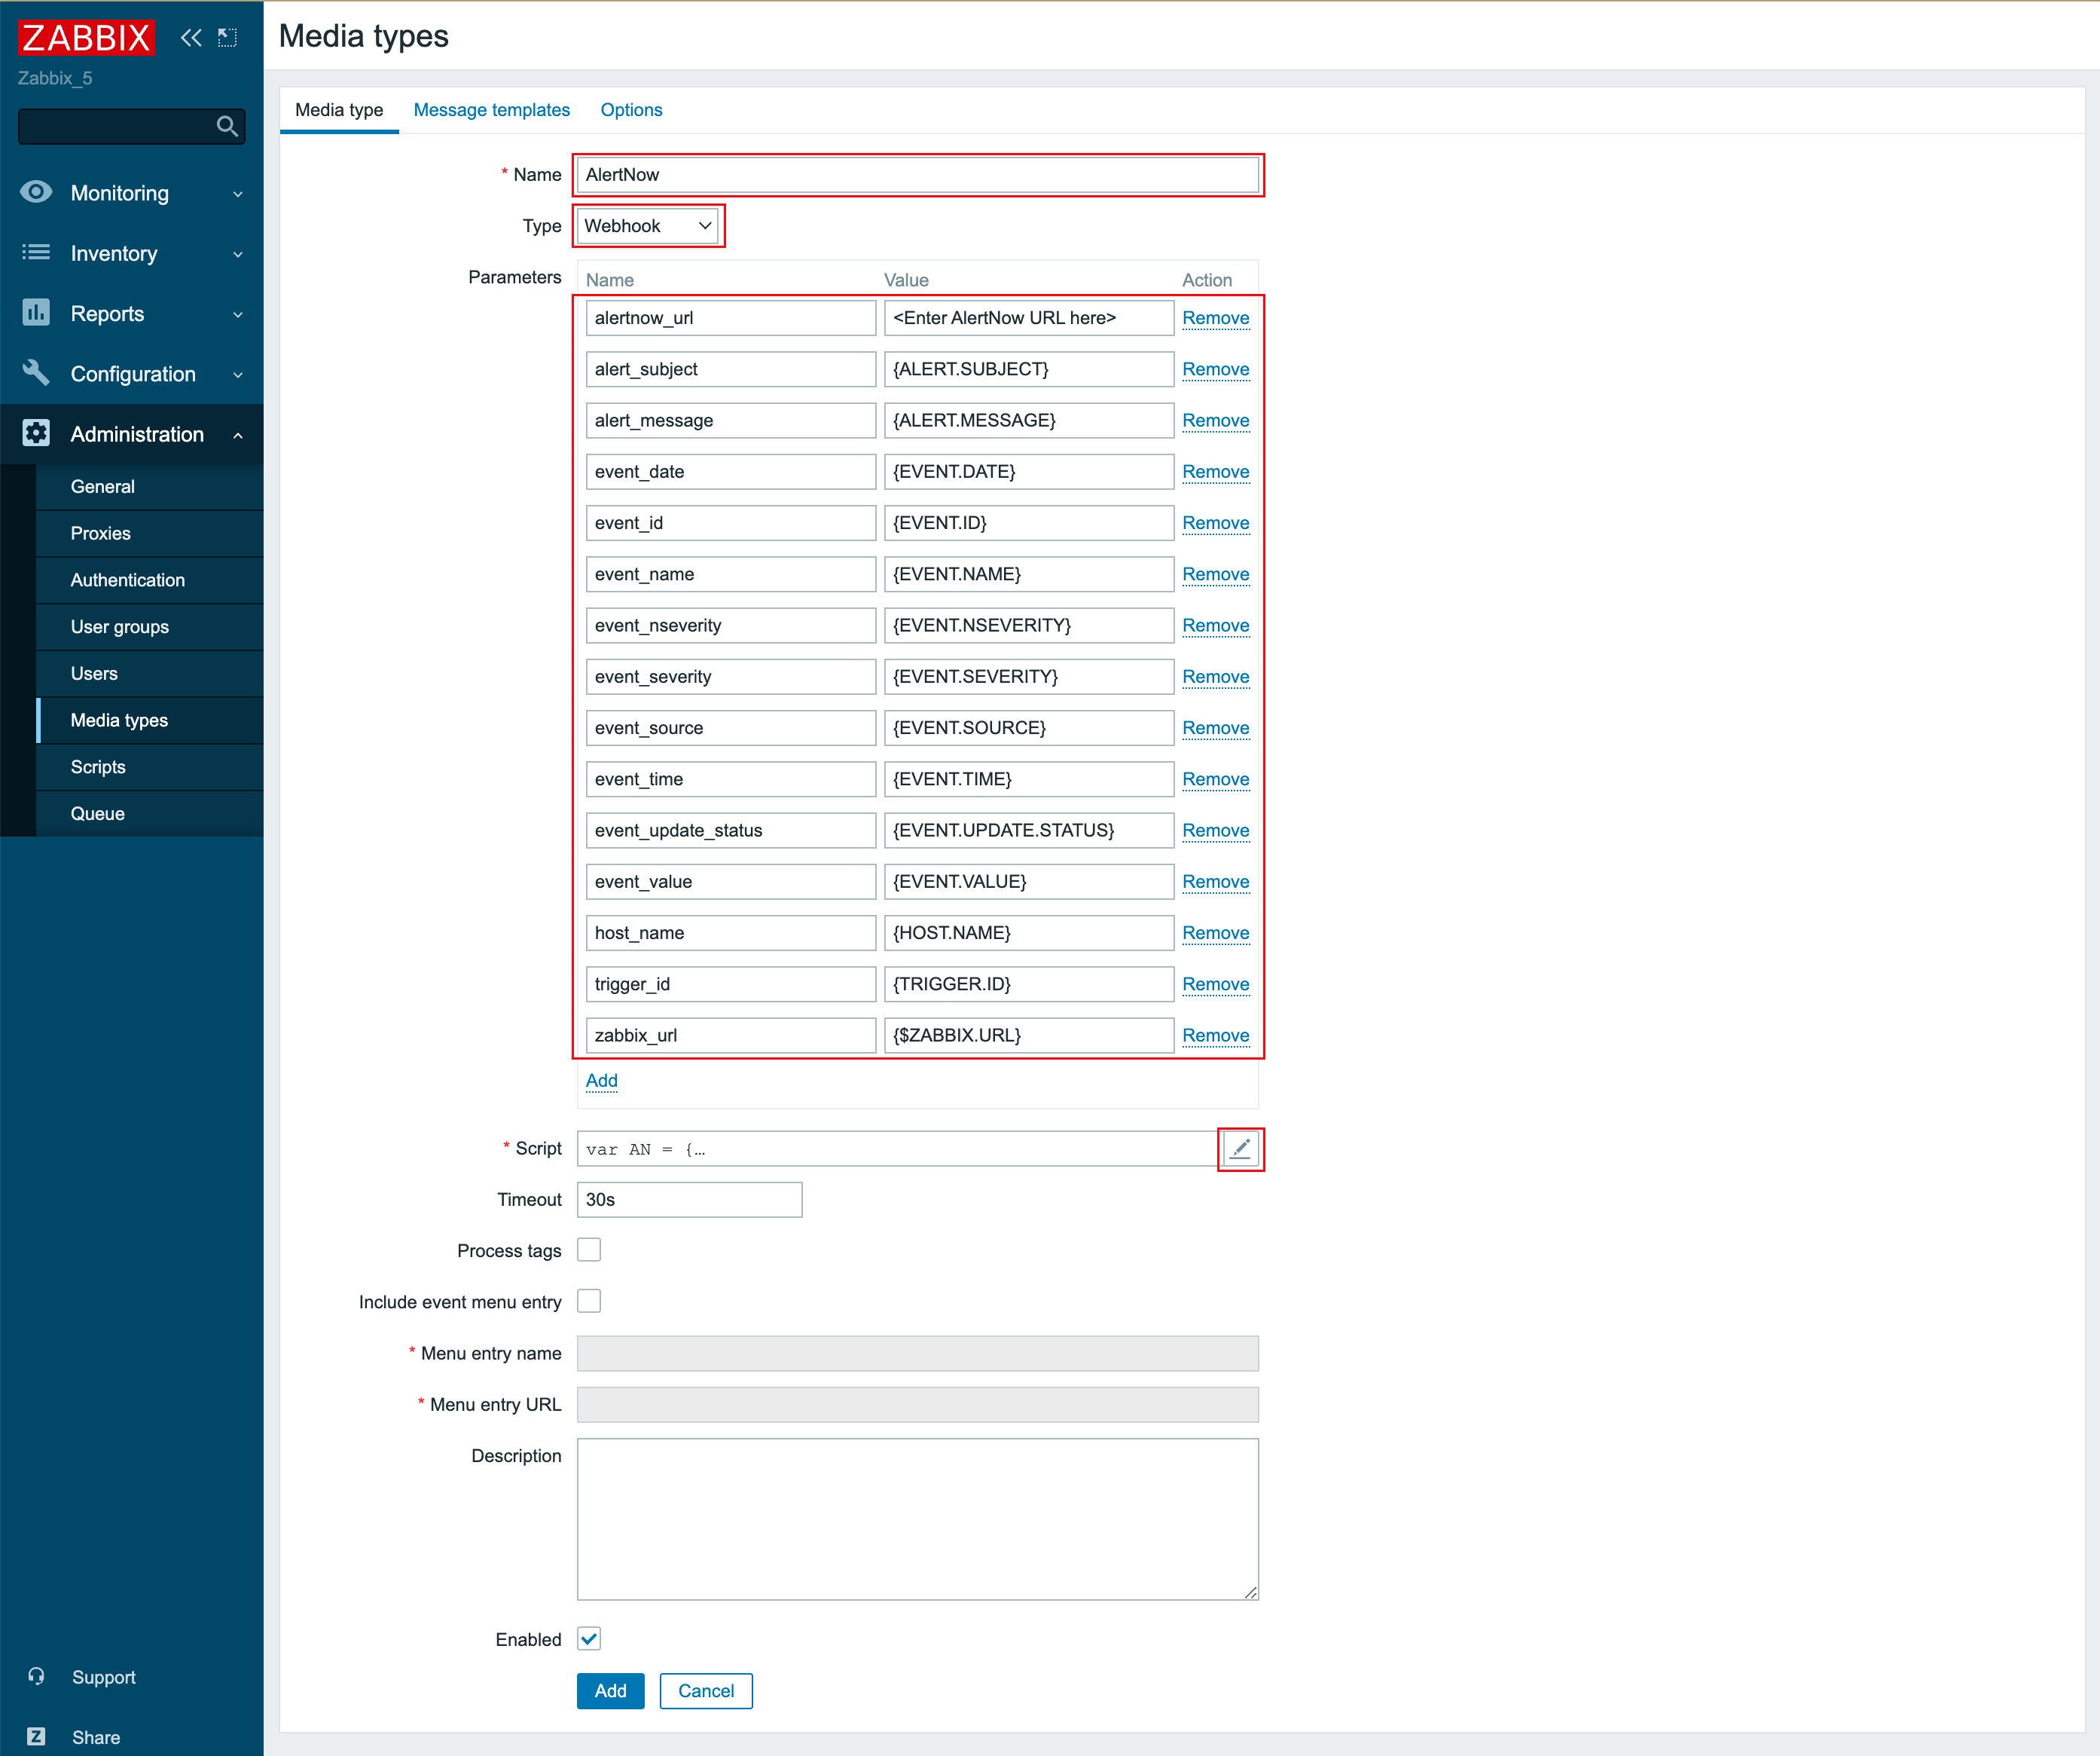Open the script editor pencil icon

pos(1240,1149)
